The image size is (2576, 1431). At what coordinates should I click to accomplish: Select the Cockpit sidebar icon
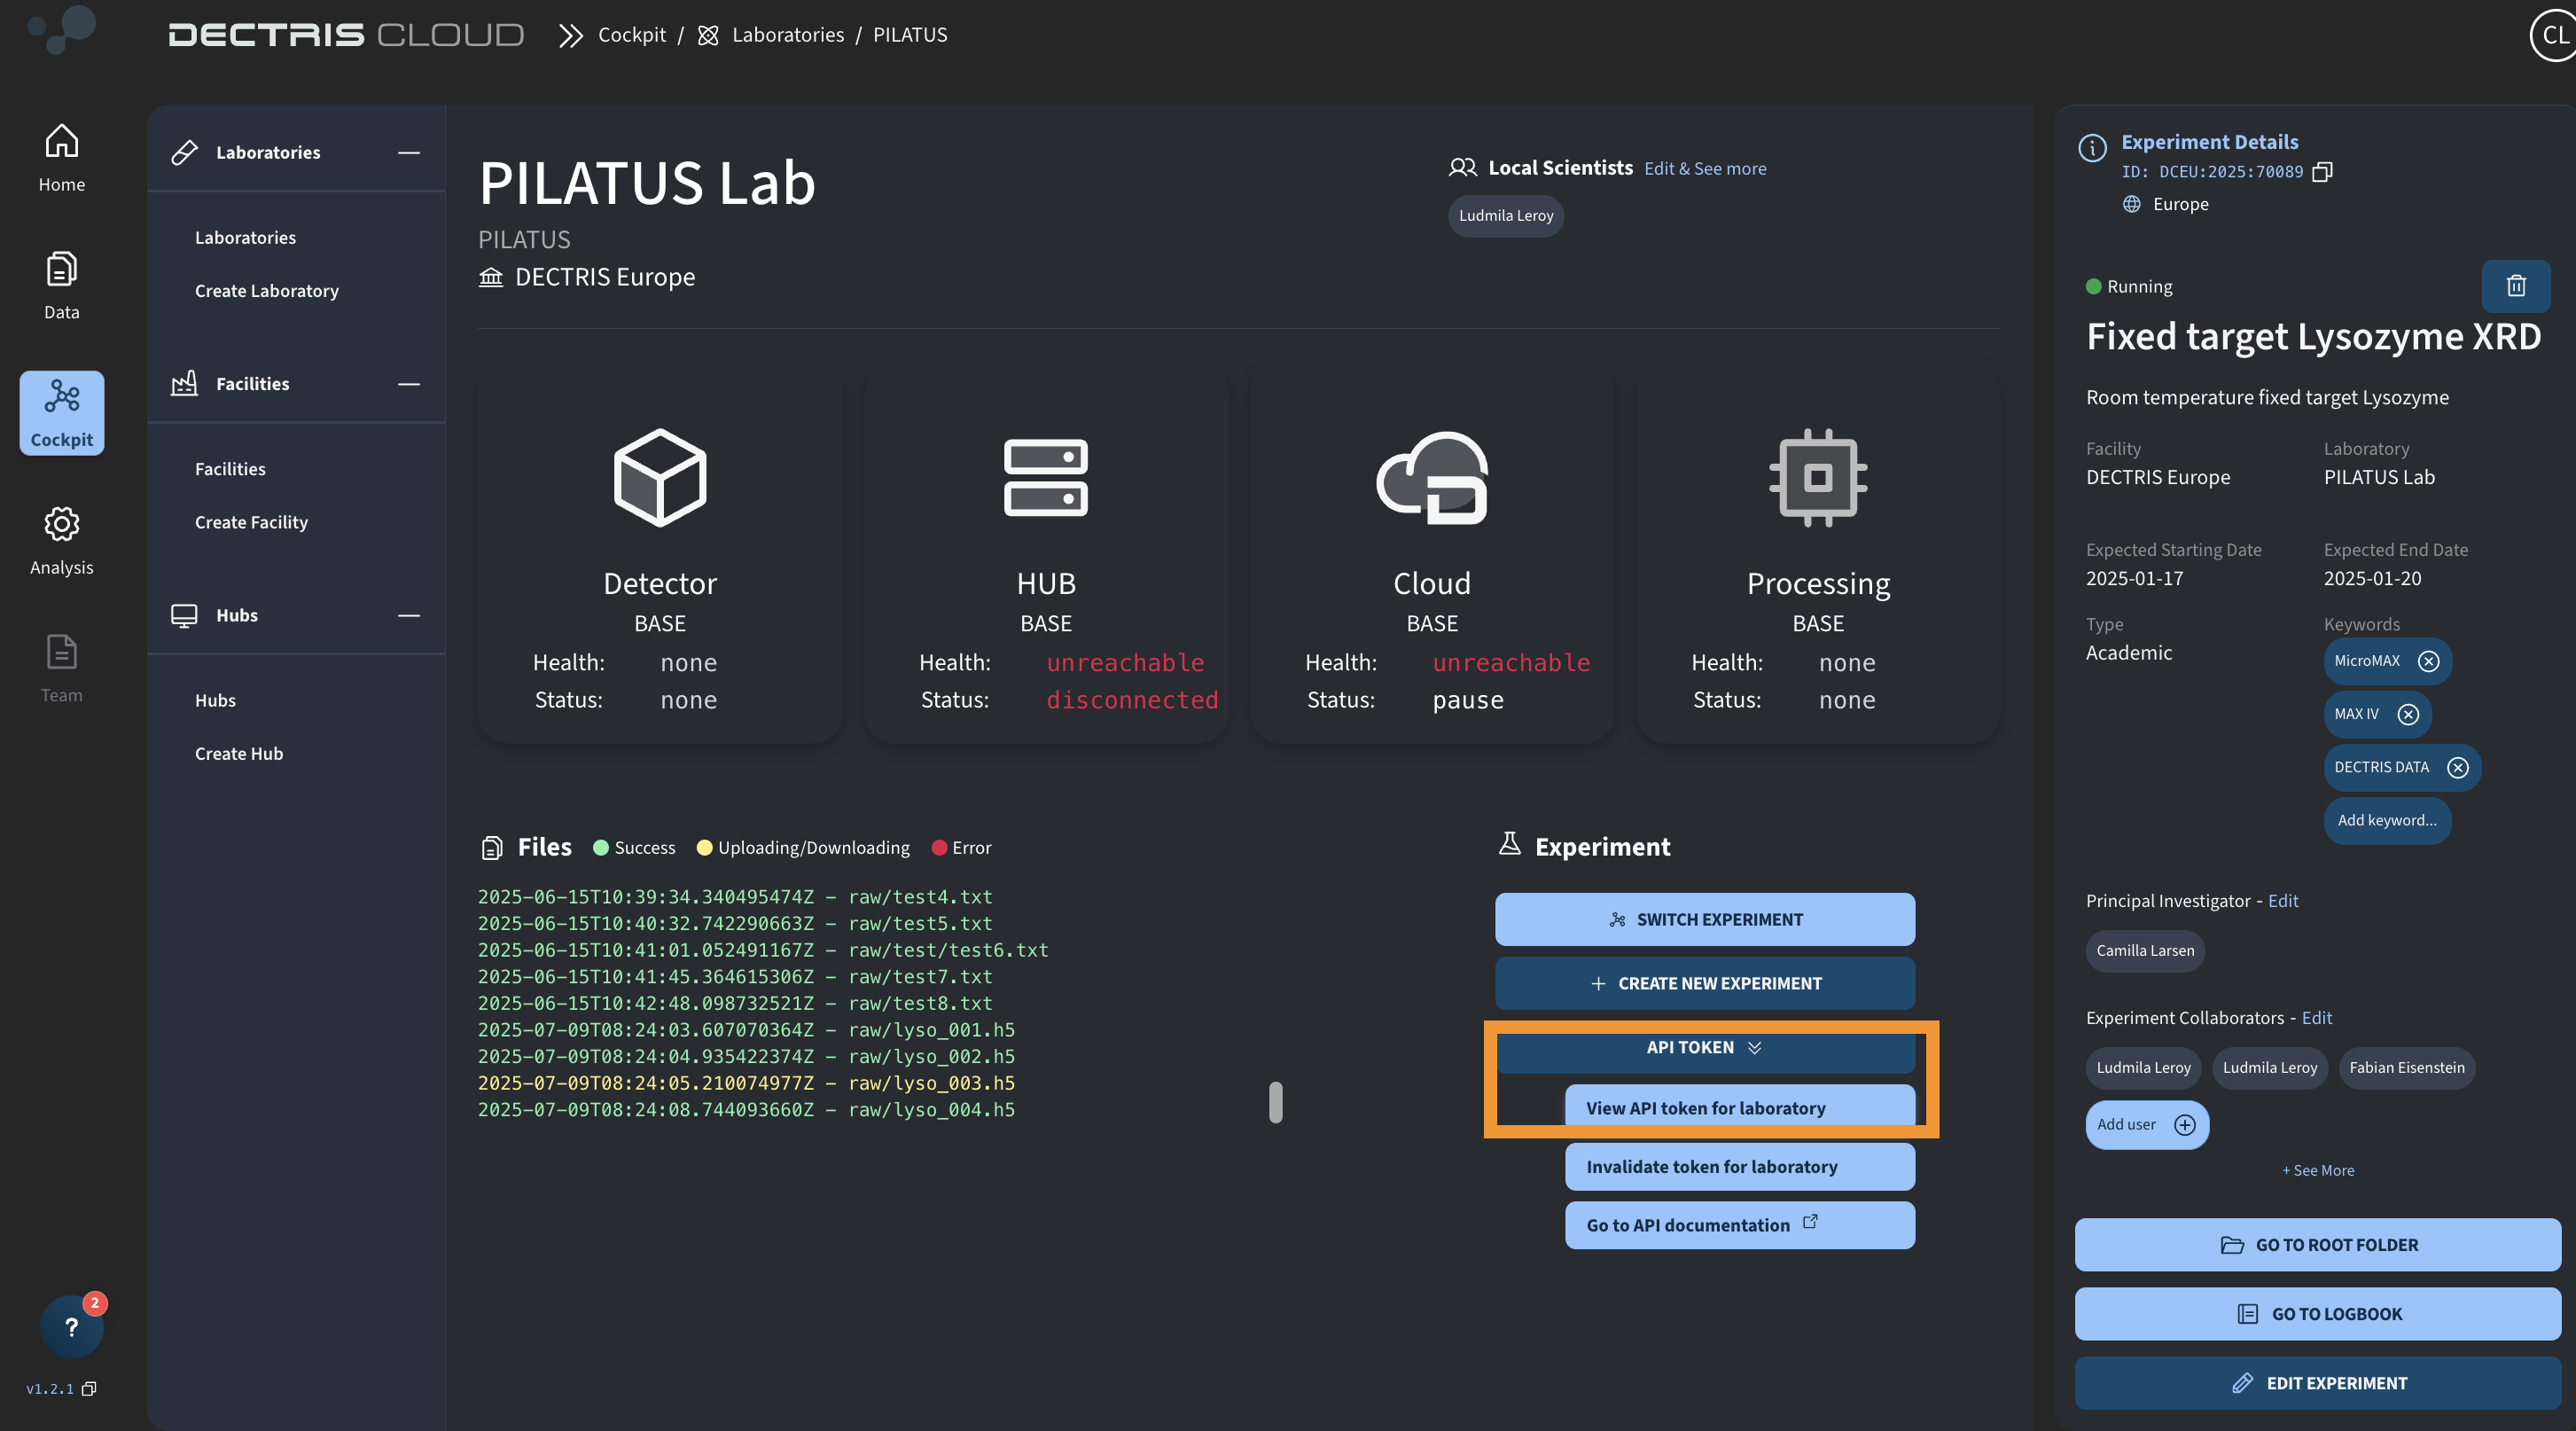(61, 413)
